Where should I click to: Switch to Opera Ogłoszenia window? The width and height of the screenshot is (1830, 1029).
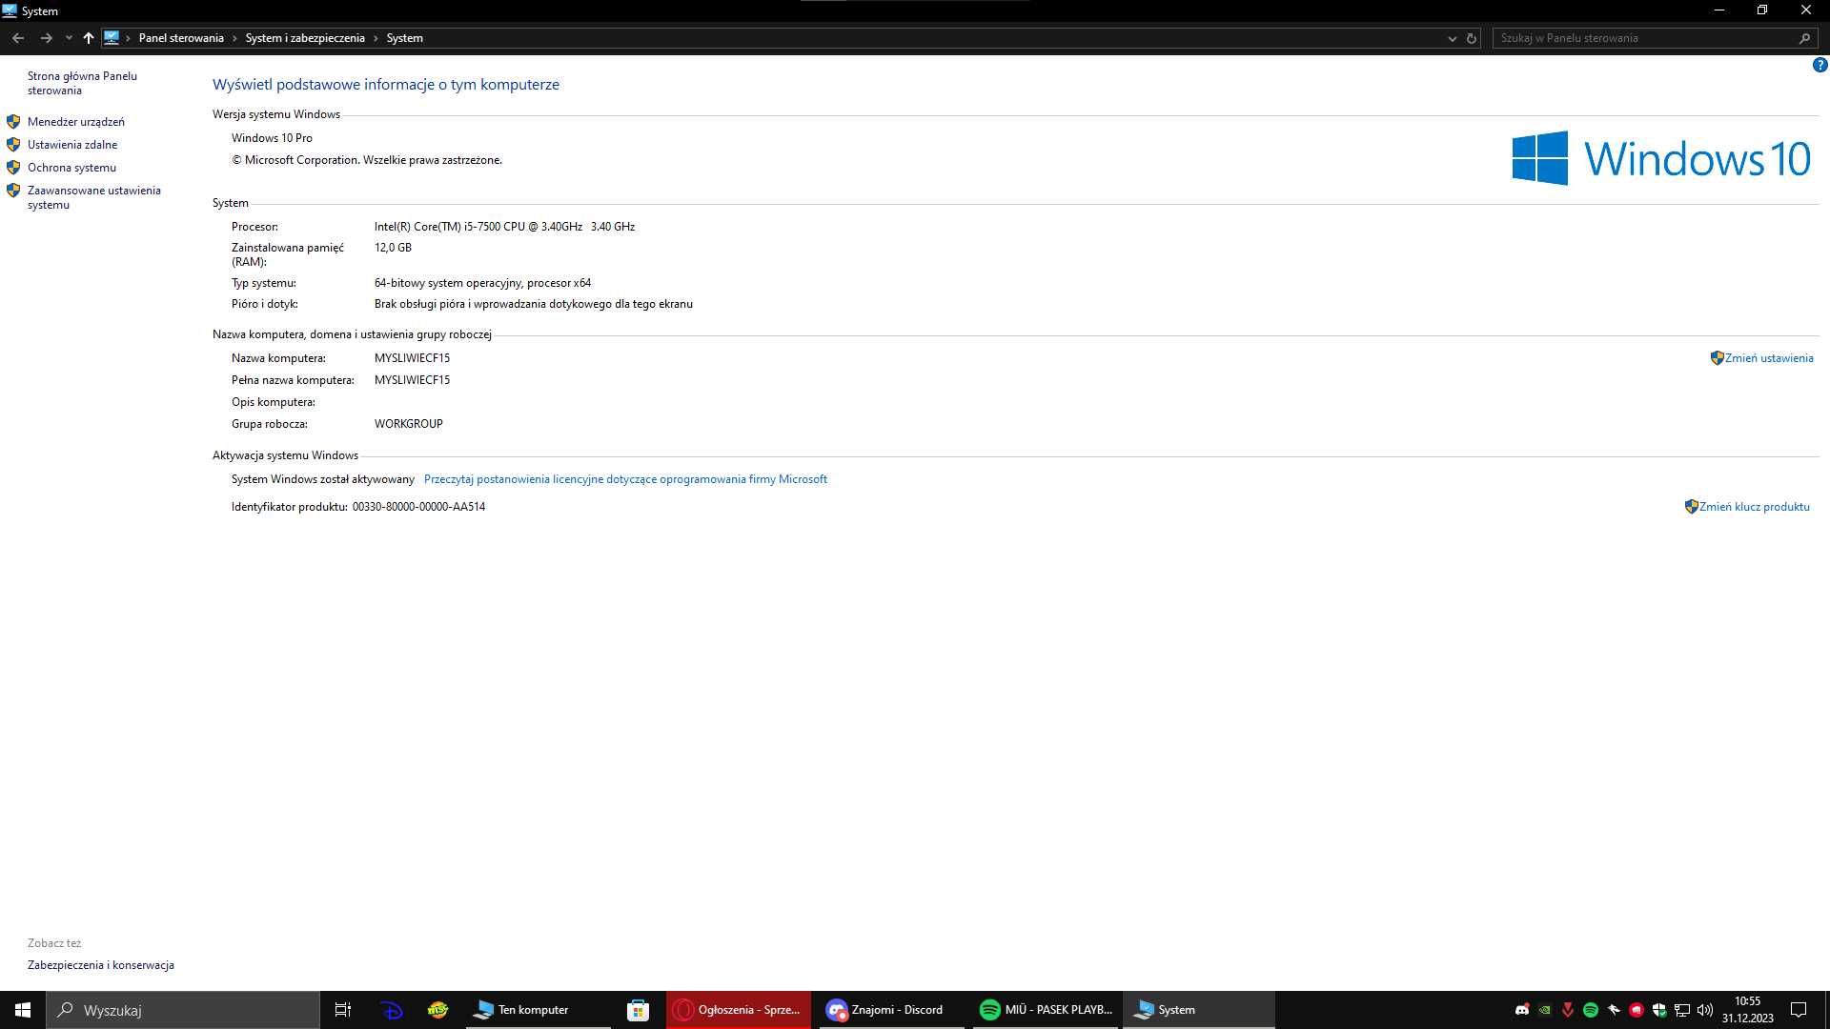tap(739, 1010)
